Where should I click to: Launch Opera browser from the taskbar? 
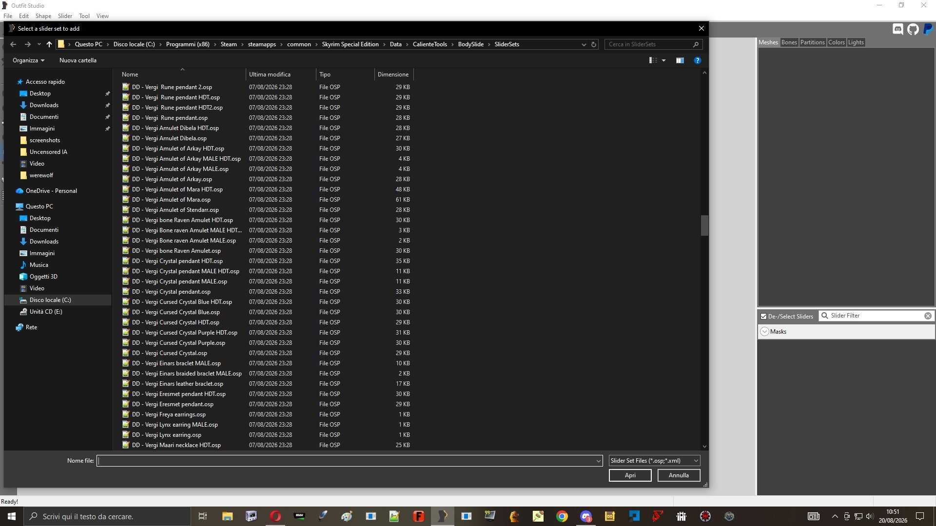tap(275, 516)
